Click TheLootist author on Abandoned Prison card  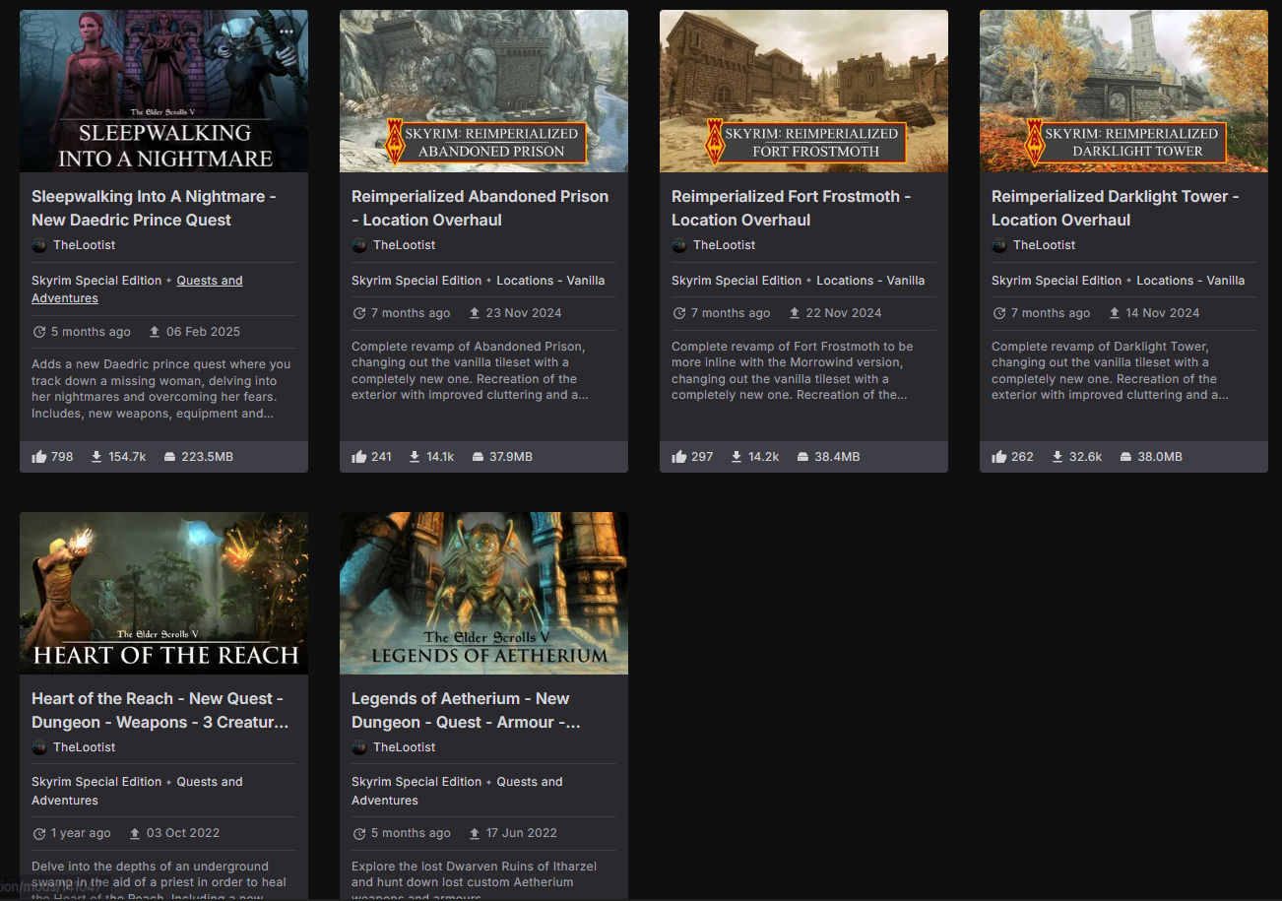coord(405,245)
